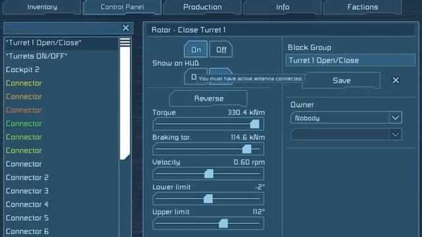Viewport: 422px width, 237px height.
Task: Select Cockpit 2 in the block list
Action: (61, 70)
